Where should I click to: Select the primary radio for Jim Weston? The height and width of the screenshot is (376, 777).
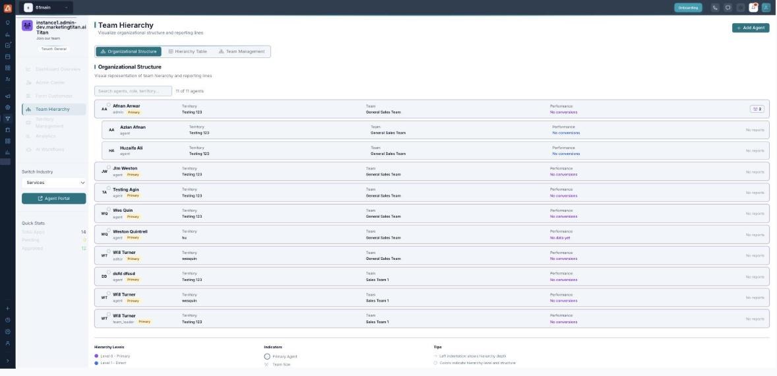(109, 167)
